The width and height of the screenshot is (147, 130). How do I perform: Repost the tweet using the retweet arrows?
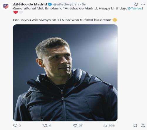pos(45,126)
